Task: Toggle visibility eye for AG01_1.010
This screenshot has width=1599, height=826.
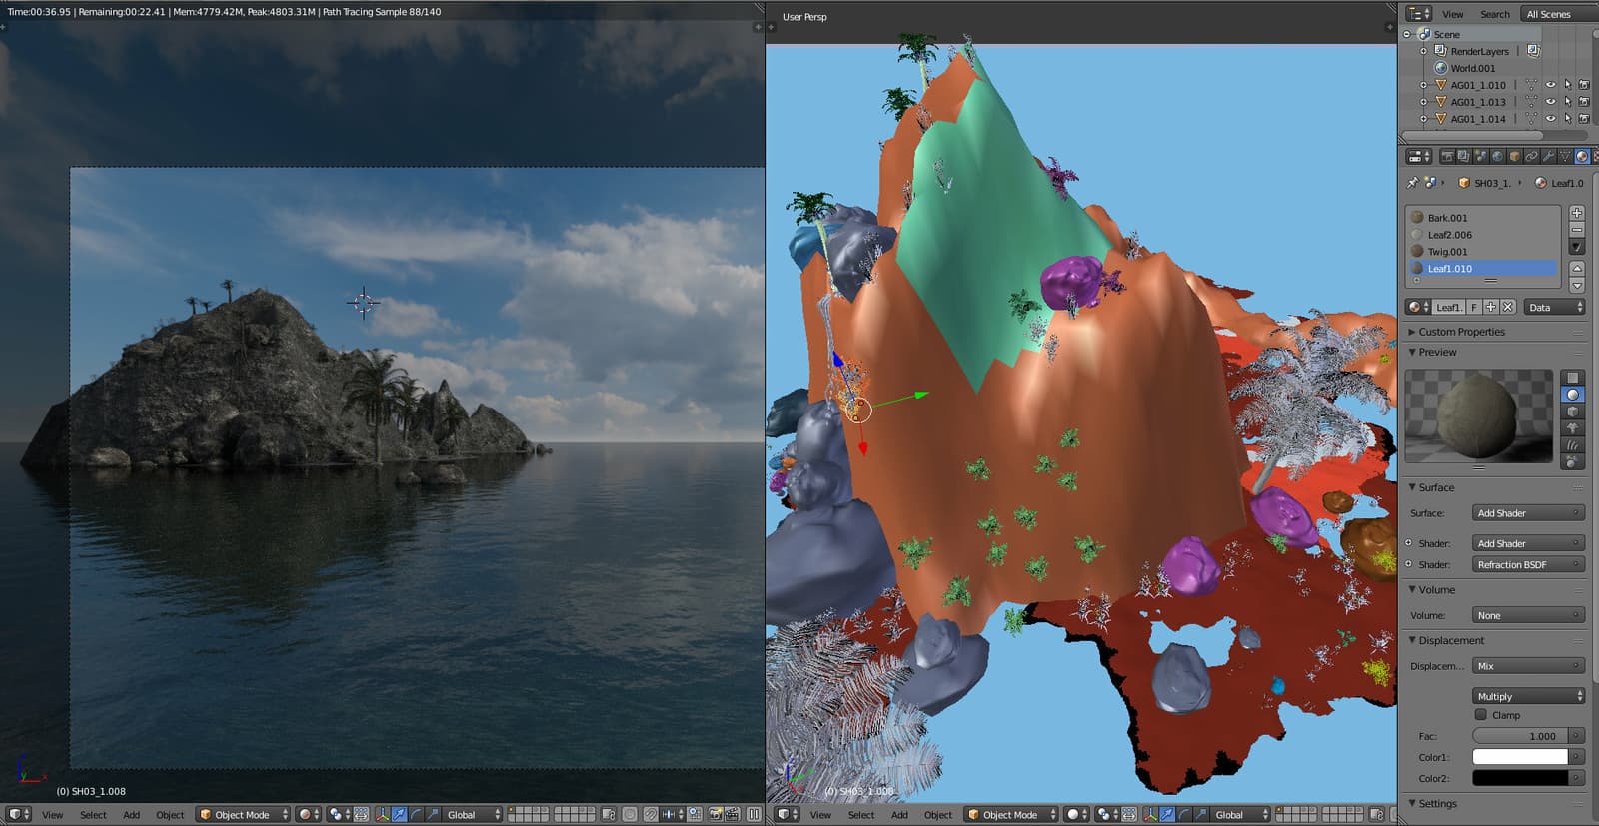Action: 1551,85
